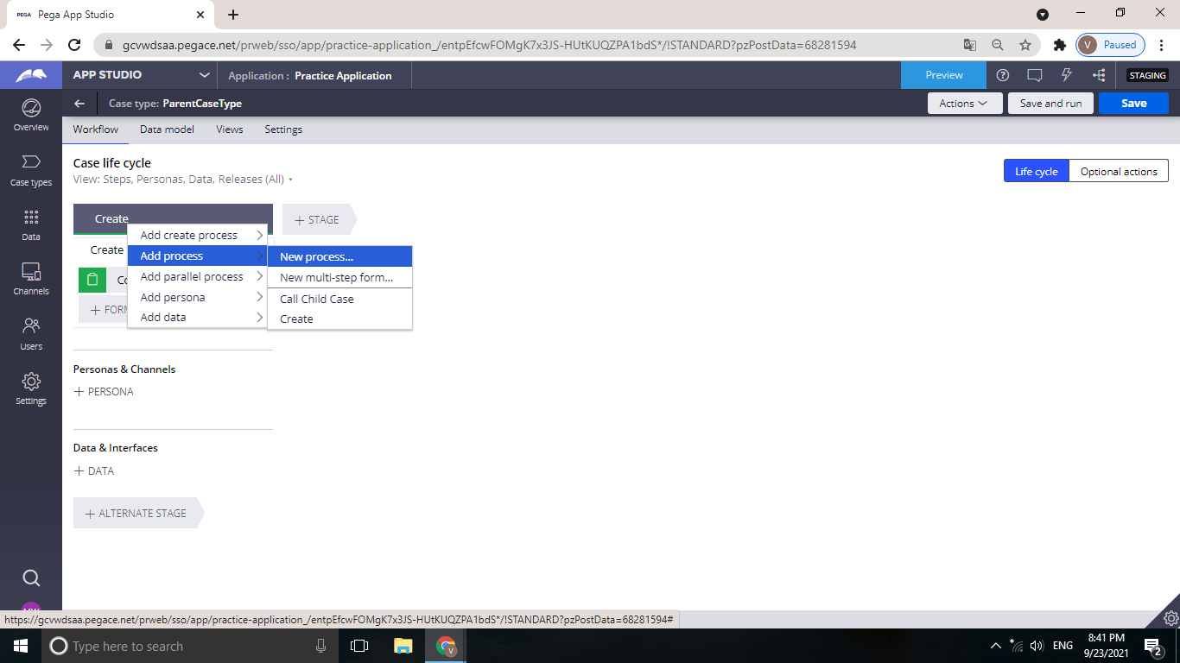Choose New multi-step form... option

coord(339,277)
